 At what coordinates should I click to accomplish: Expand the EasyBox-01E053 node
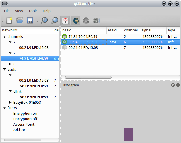click(x=10, y=102)
